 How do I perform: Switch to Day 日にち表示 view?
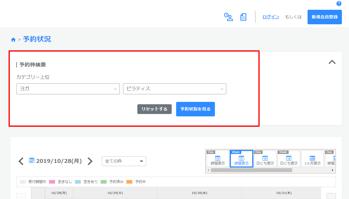[265, 159]
